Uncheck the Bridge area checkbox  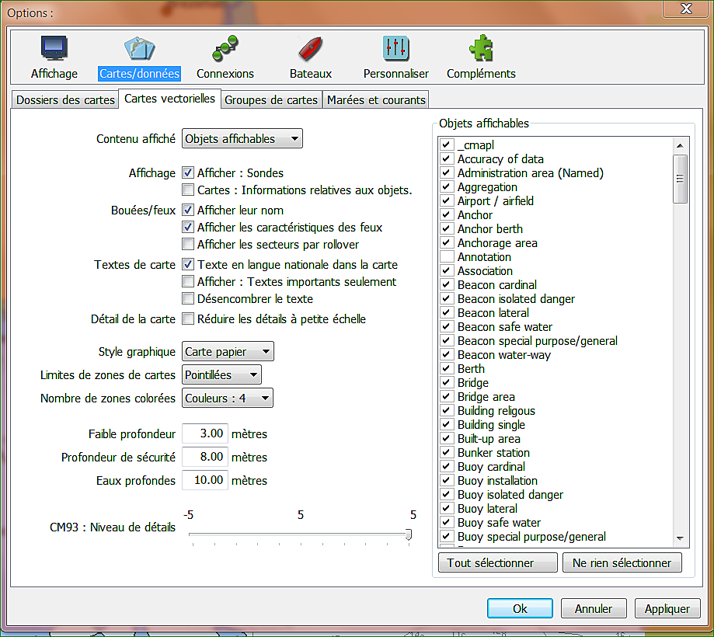coord(447,397)
